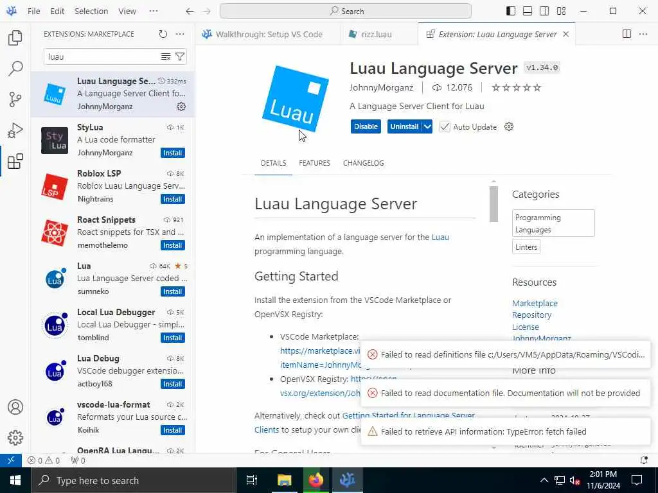
Task: Open notifications bell in status bar
Action: (x=644, y=460)
